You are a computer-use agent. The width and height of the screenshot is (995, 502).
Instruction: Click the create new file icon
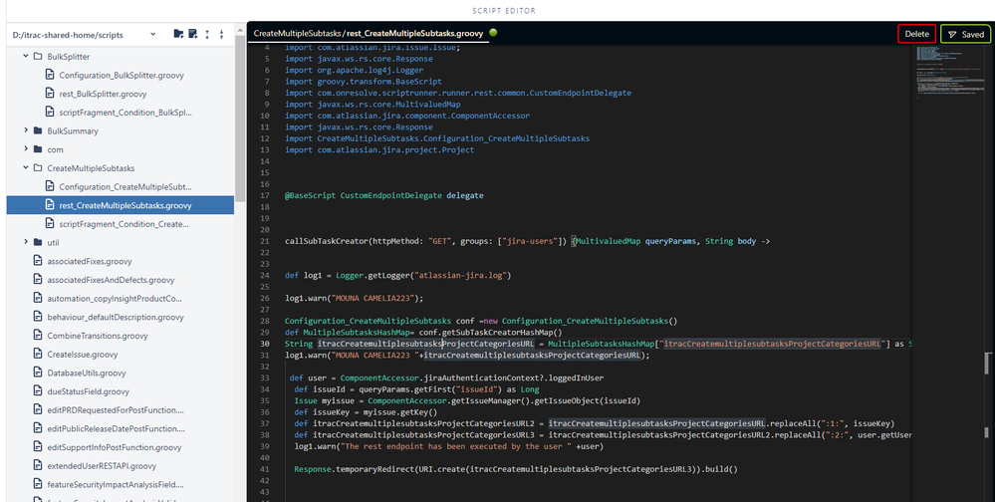[x=193, y=34]
